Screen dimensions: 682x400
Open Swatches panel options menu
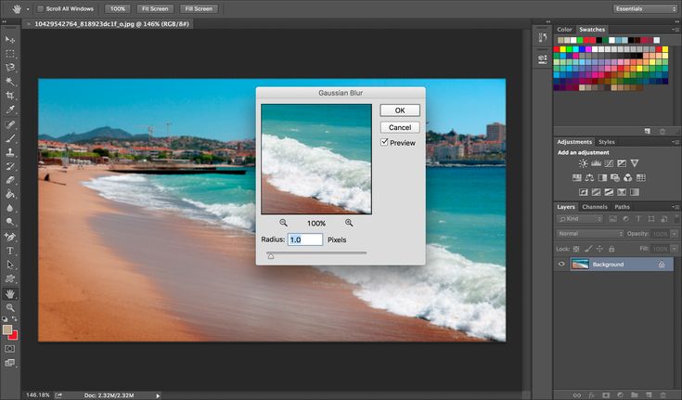(676, 30)
